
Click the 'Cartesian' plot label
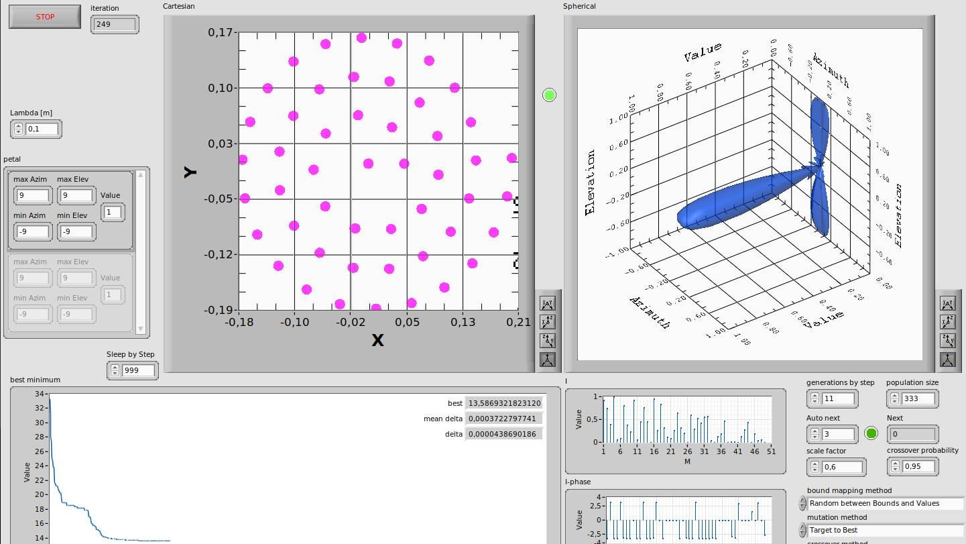click(179, 6)
